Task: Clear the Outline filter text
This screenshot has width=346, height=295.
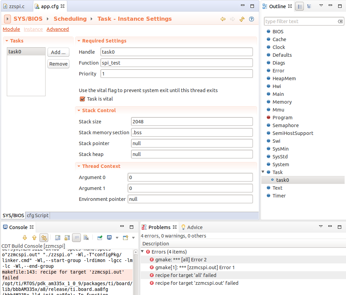Action: coord(340,21)
